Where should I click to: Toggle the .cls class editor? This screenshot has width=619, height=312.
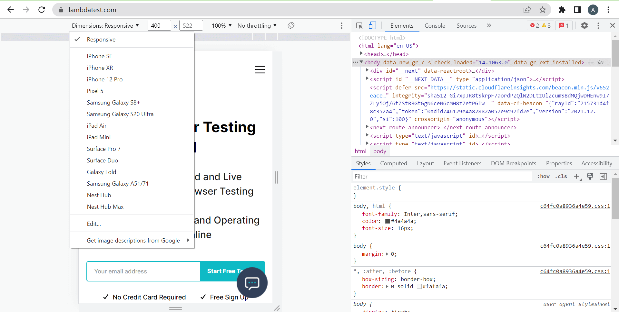[561, 177]
